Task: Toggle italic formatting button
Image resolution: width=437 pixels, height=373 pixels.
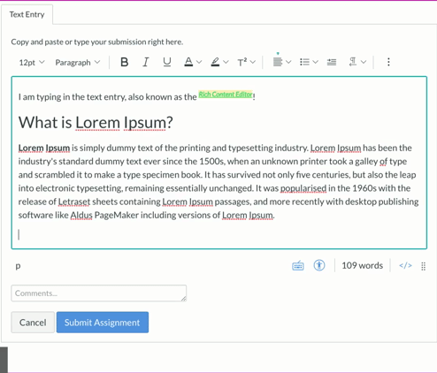Action: [145, 62]
